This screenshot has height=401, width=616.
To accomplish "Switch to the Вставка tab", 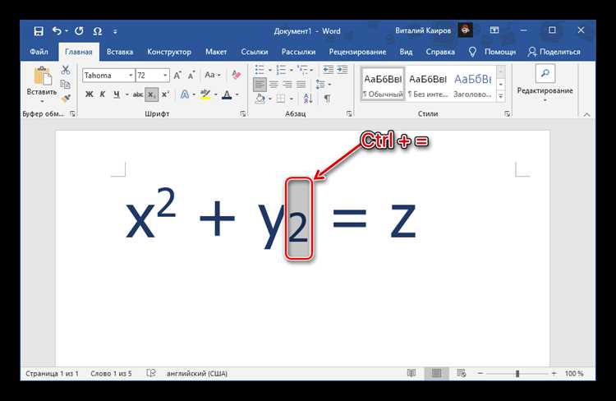I will tap(120, 52).
